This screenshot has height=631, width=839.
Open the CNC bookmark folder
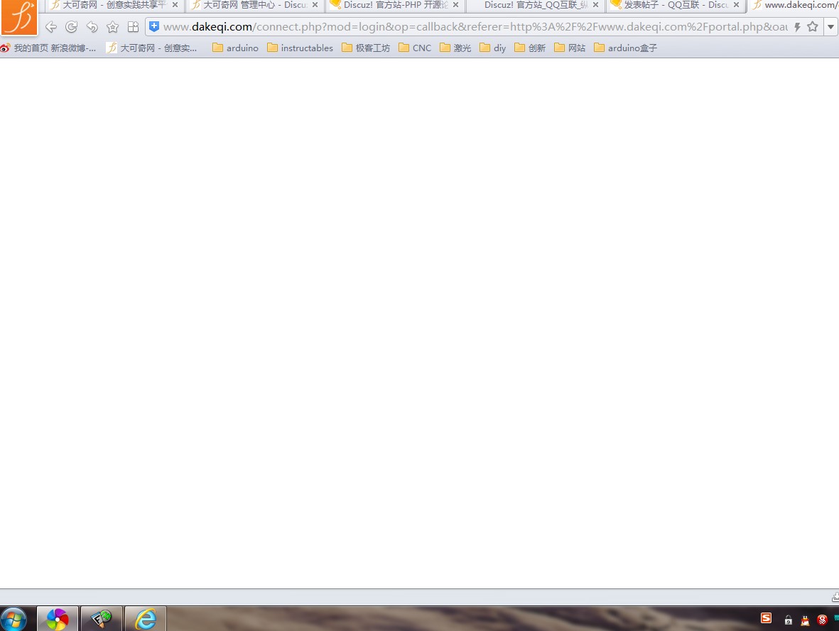415,48
